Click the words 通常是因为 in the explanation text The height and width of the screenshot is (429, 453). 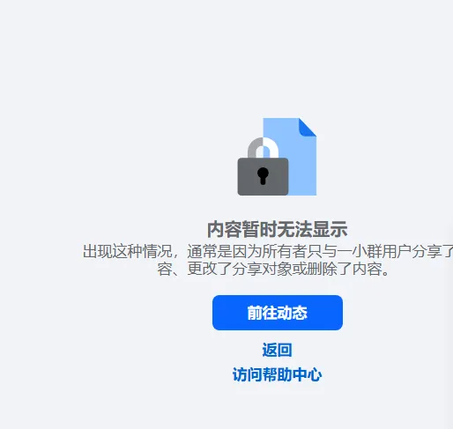click(225, 251)
